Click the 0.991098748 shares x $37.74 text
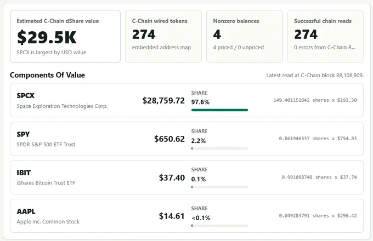The image size is (373, 241). (x=319, y=177)
